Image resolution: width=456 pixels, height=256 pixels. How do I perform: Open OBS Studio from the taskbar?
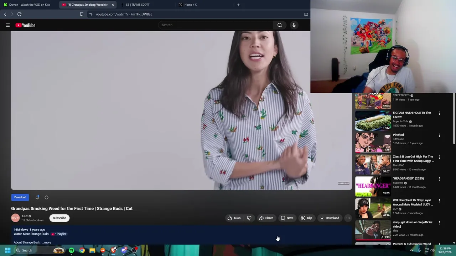point(134,250)
